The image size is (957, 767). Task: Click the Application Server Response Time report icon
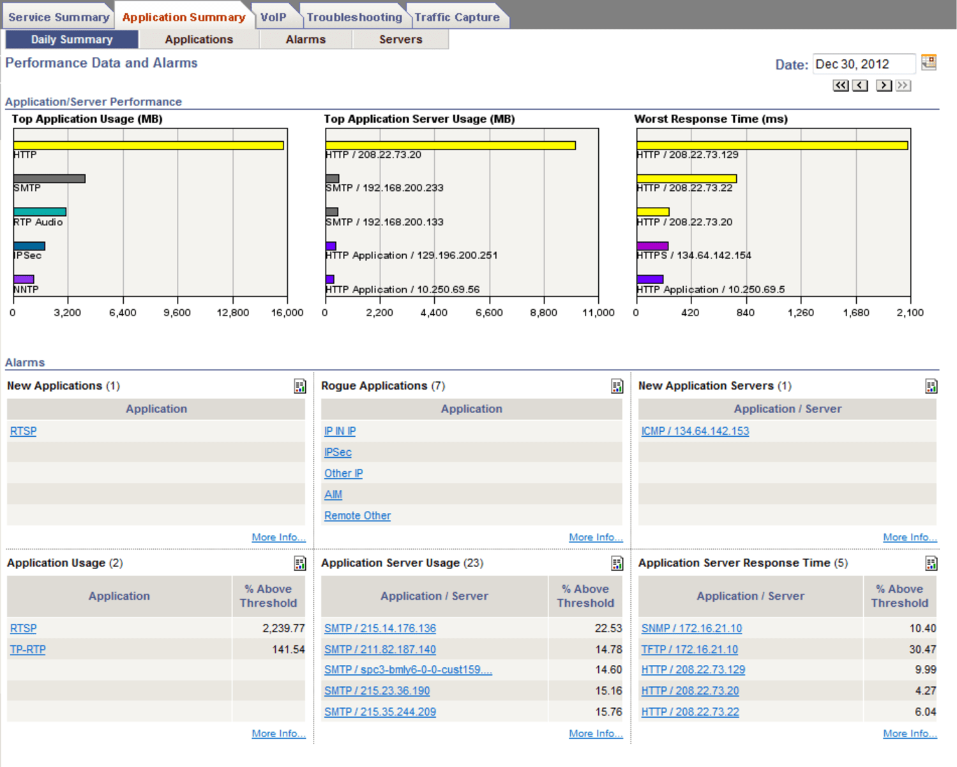[931, 563]
